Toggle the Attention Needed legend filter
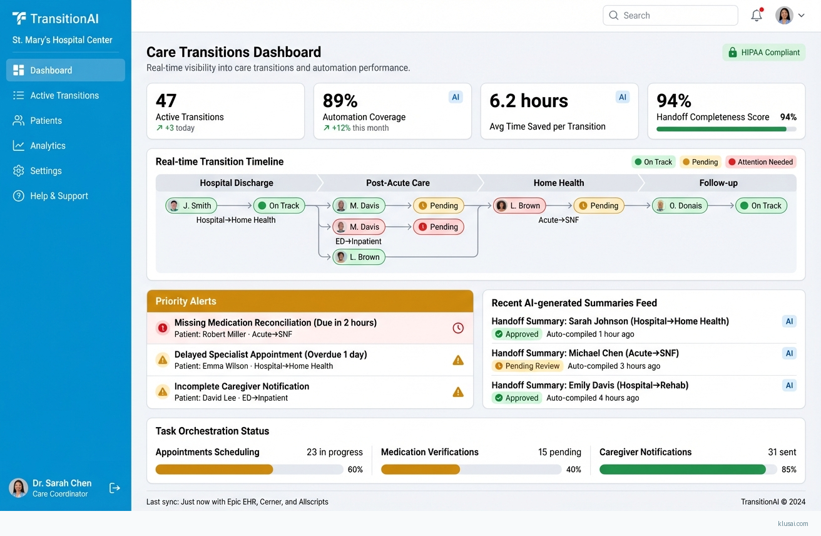This screenshot has width=821, height=536. pyautogui.click(x=760, y=162)
